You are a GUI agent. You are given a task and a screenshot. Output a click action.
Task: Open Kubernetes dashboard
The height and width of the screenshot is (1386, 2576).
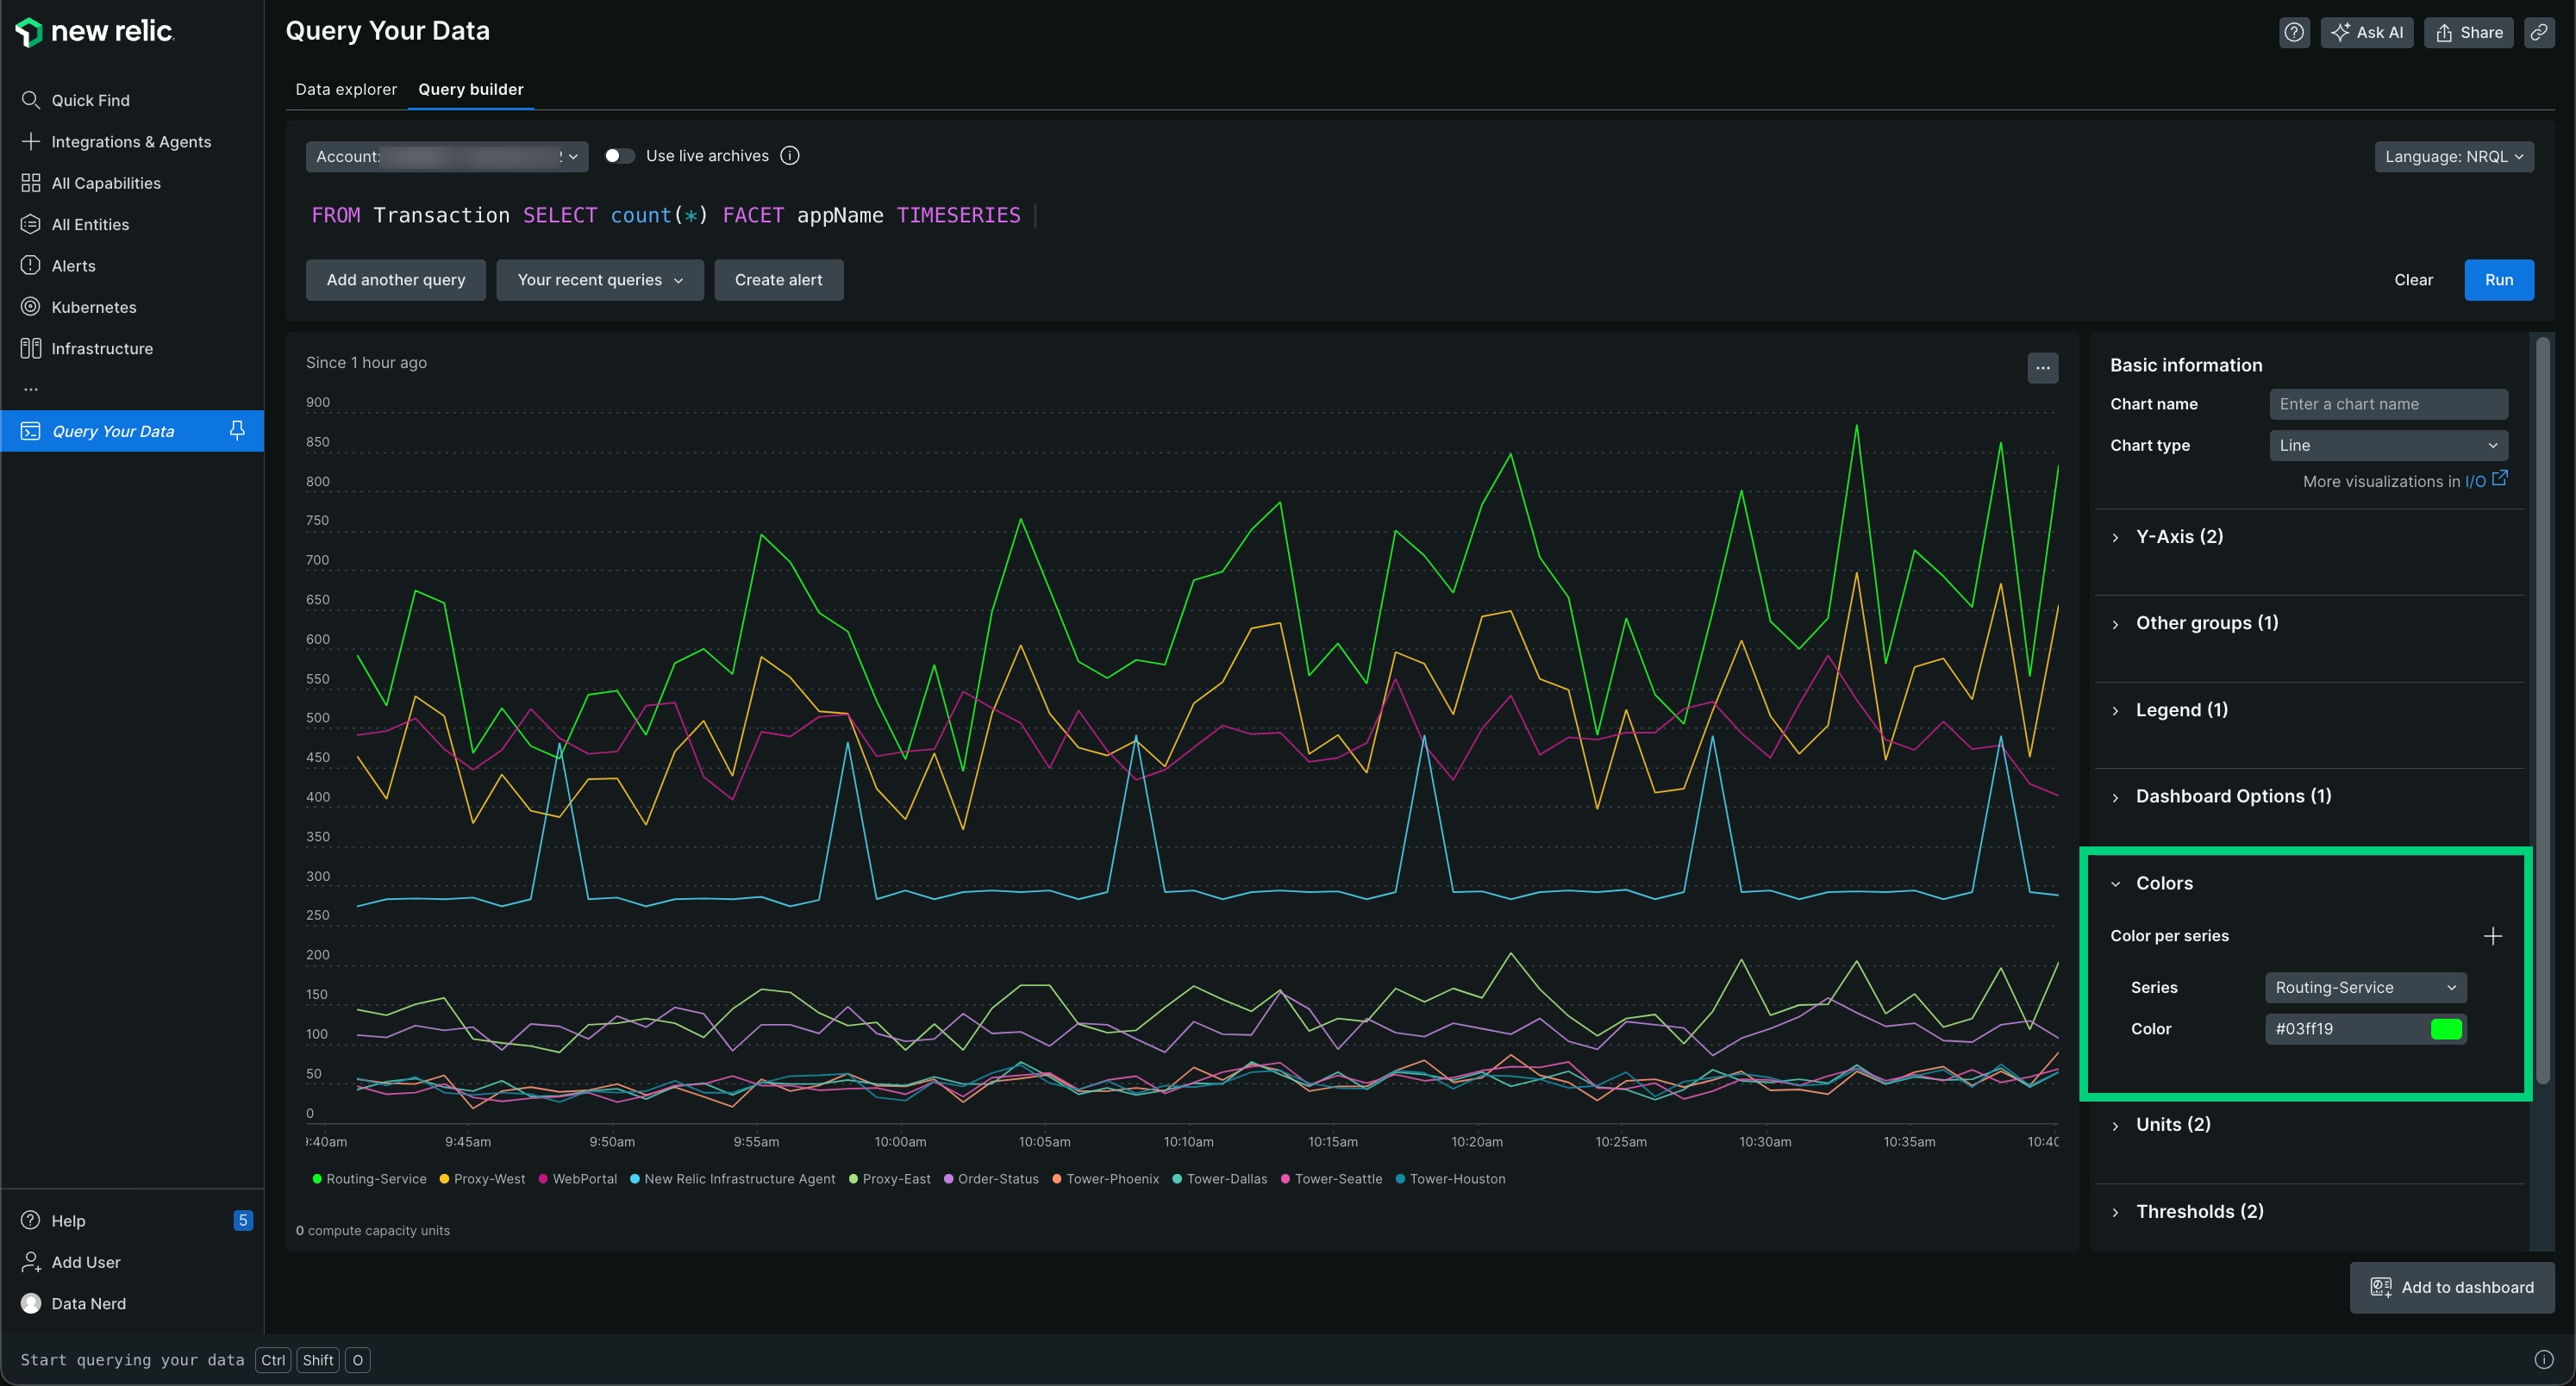click(94, 307)
